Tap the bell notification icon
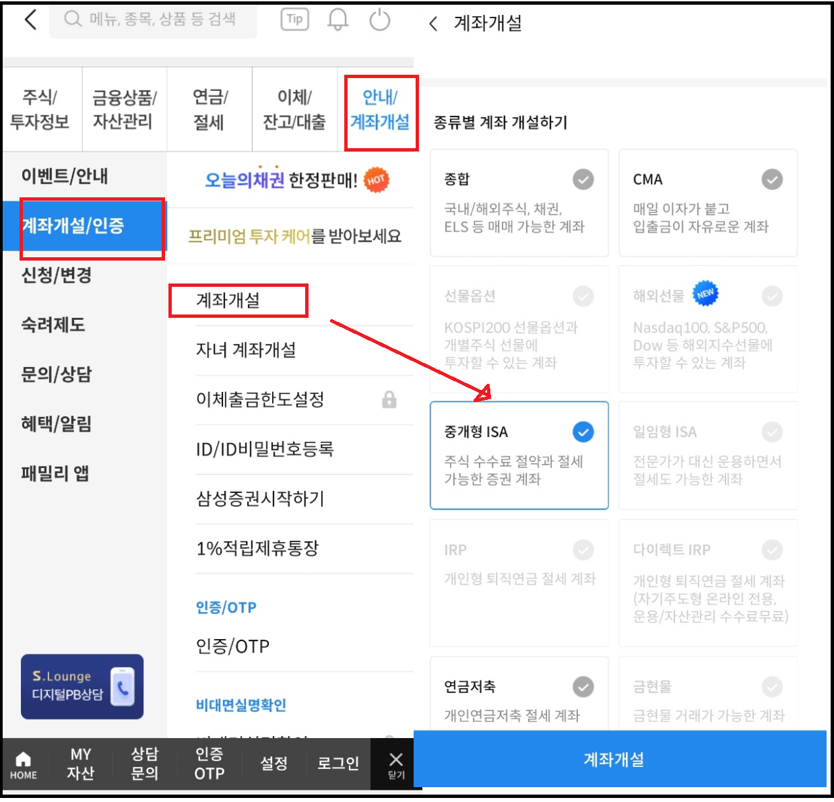834x802 pixels. [338, 20]
